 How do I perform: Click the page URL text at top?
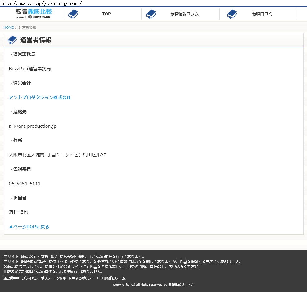click(42, 3)
